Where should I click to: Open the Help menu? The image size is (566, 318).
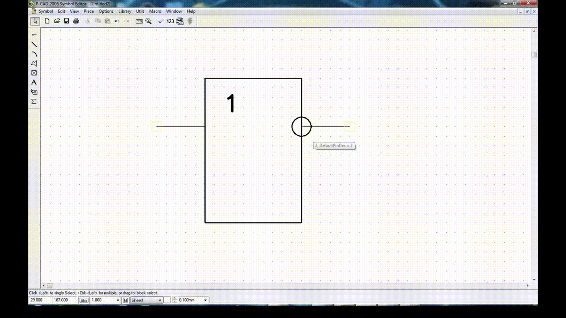point(191,11)
